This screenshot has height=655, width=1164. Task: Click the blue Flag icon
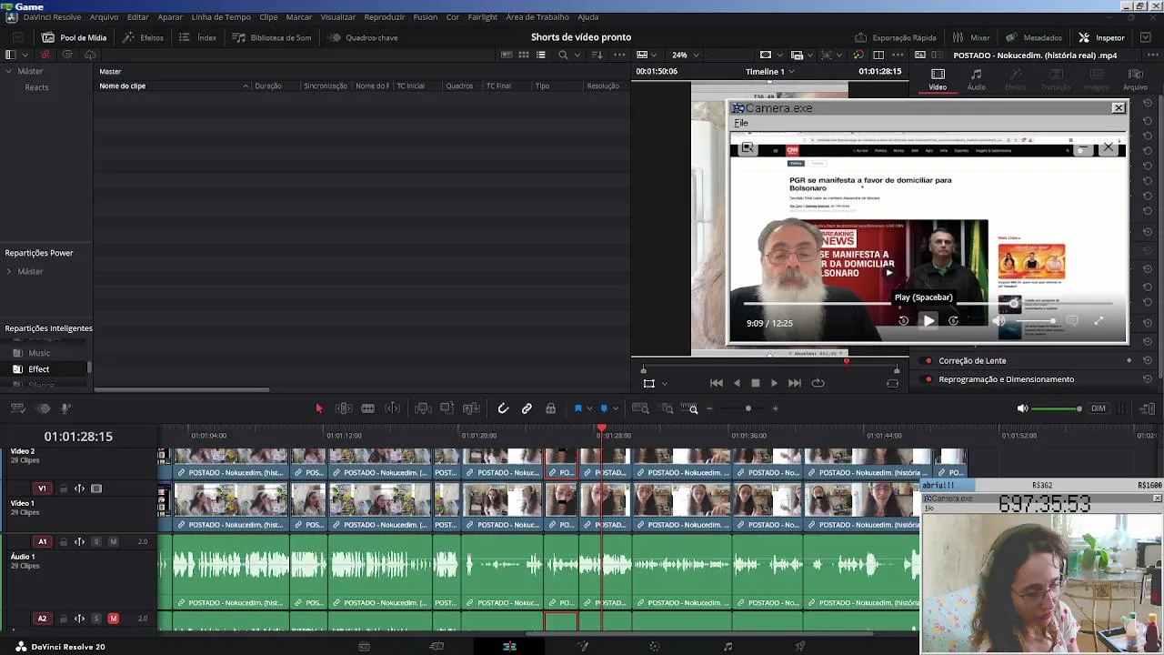tap(577, 408)
